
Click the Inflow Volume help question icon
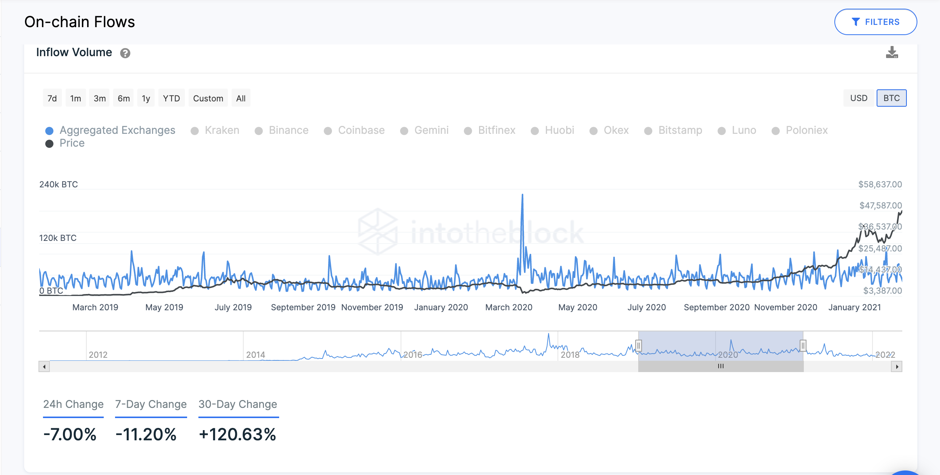[x=125, y=53]
